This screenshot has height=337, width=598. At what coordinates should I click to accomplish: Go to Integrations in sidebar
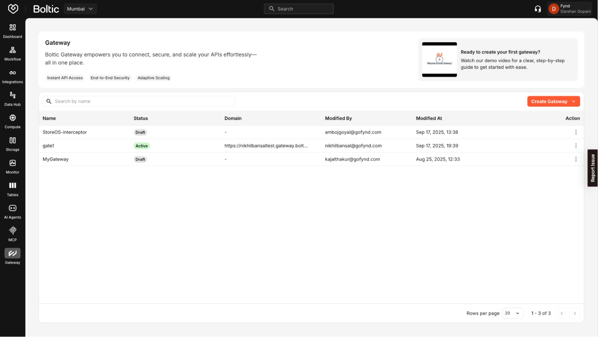[13, 73]
